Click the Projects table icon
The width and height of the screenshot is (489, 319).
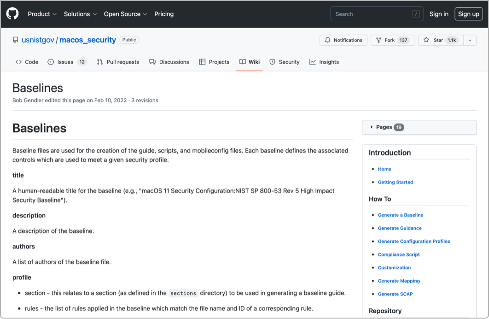click(x=202, y=62)
